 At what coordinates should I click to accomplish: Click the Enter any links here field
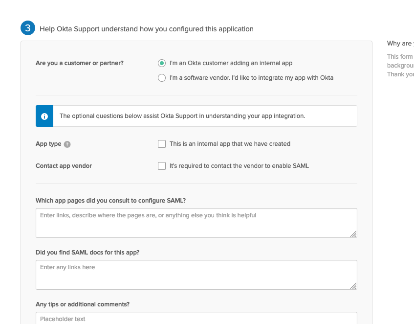coord(196,274)
